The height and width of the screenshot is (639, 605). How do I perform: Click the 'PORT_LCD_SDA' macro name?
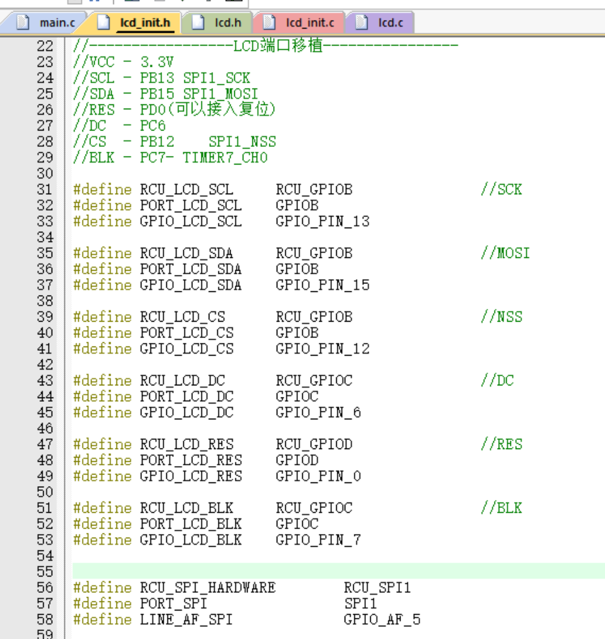tap(191, 269)
